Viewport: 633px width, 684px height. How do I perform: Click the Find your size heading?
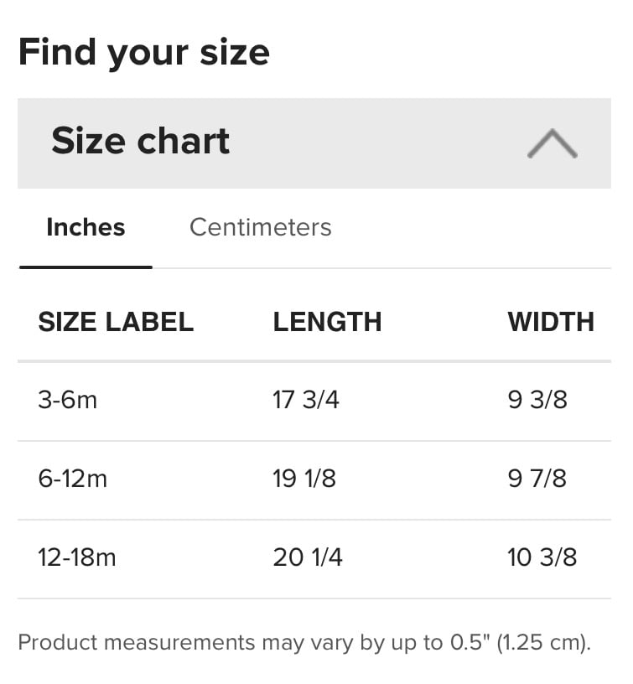(144, 53)
